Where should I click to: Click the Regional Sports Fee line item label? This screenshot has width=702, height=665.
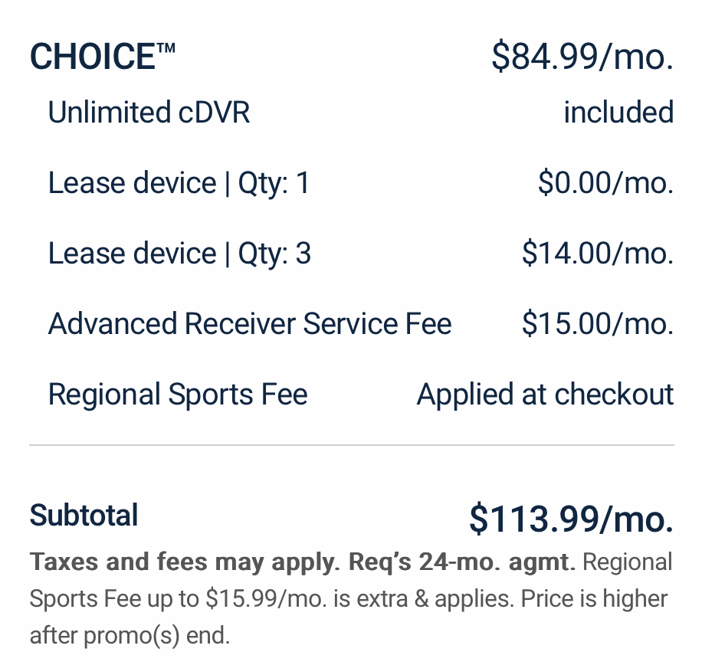click(178, 395)
